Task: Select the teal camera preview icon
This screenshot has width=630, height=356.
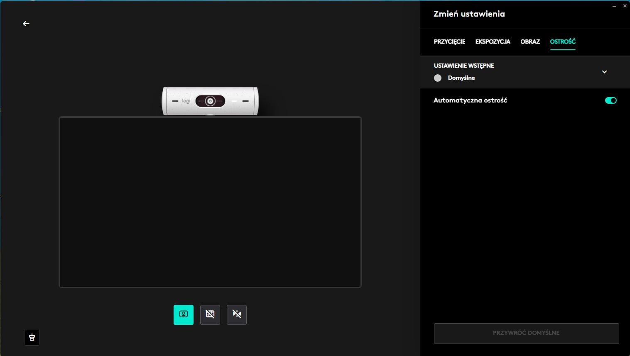Action: (184, 315)
